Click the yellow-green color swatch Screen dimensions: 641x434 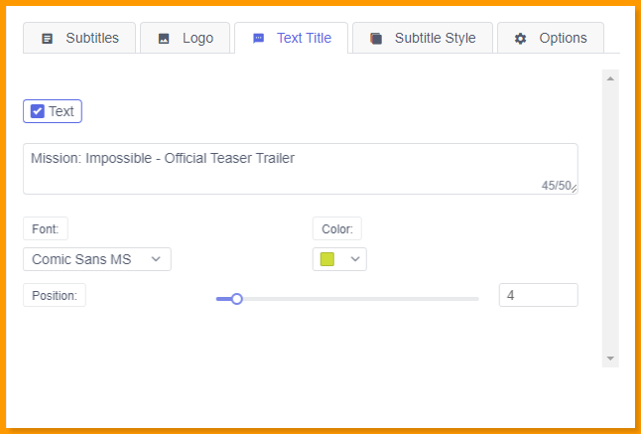327,259
